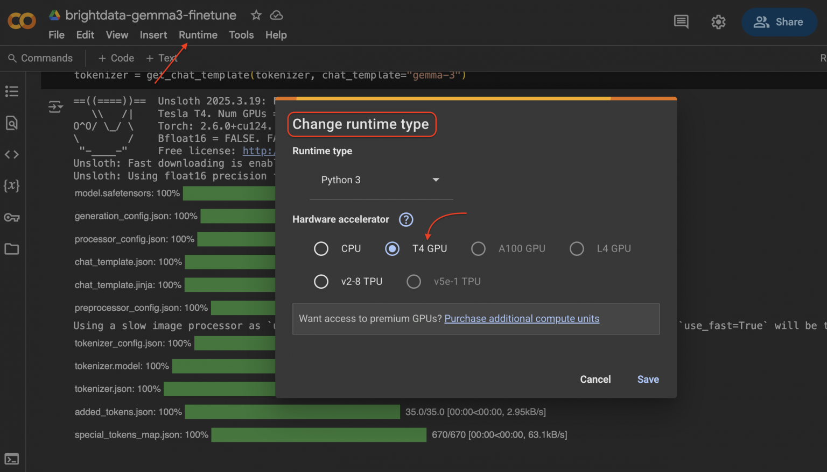Click the tokenizer.model download progress bar
Image resolution: width=827 pixels, height=472 pixels.
224,366
